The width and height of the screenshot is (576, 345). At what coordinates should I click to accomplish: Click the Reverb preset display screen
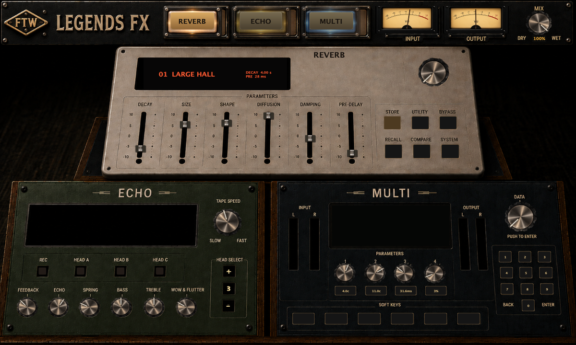click(212, 74)
